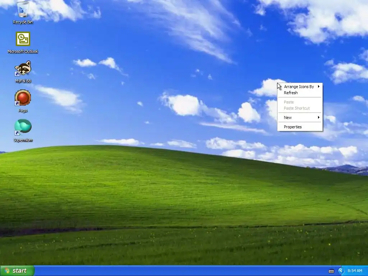368x276 pixels.
Task: Expand hidden tray icons with the arrow
Action: [341, 271]
